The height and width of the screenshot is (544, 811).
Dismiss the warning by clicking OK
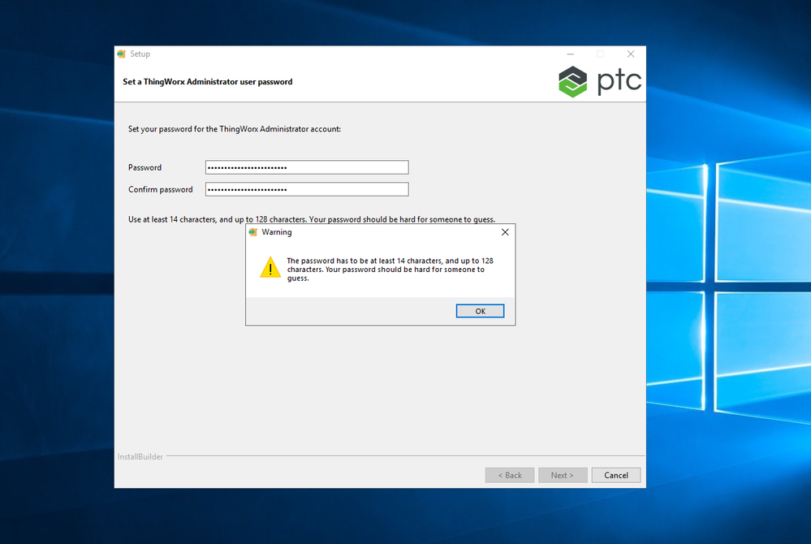pos(480,310)
